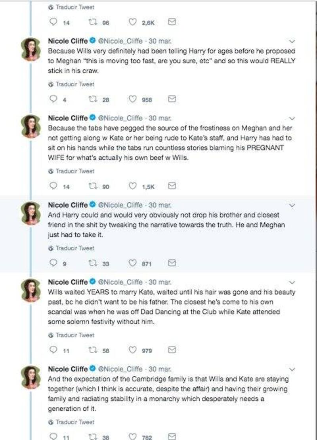The image size is (317, 440).
Task: Open options chevron on 'stick in his craw' tweet
Action: pyautogui.click(x=292, y=42)
